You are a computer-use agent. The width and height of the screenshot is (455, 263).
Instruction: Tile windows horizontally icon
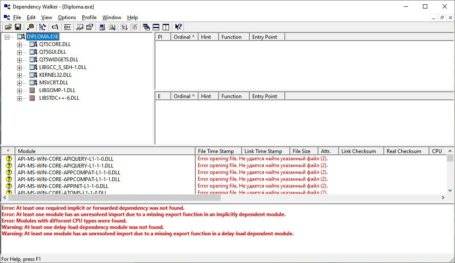pos(156,27)
